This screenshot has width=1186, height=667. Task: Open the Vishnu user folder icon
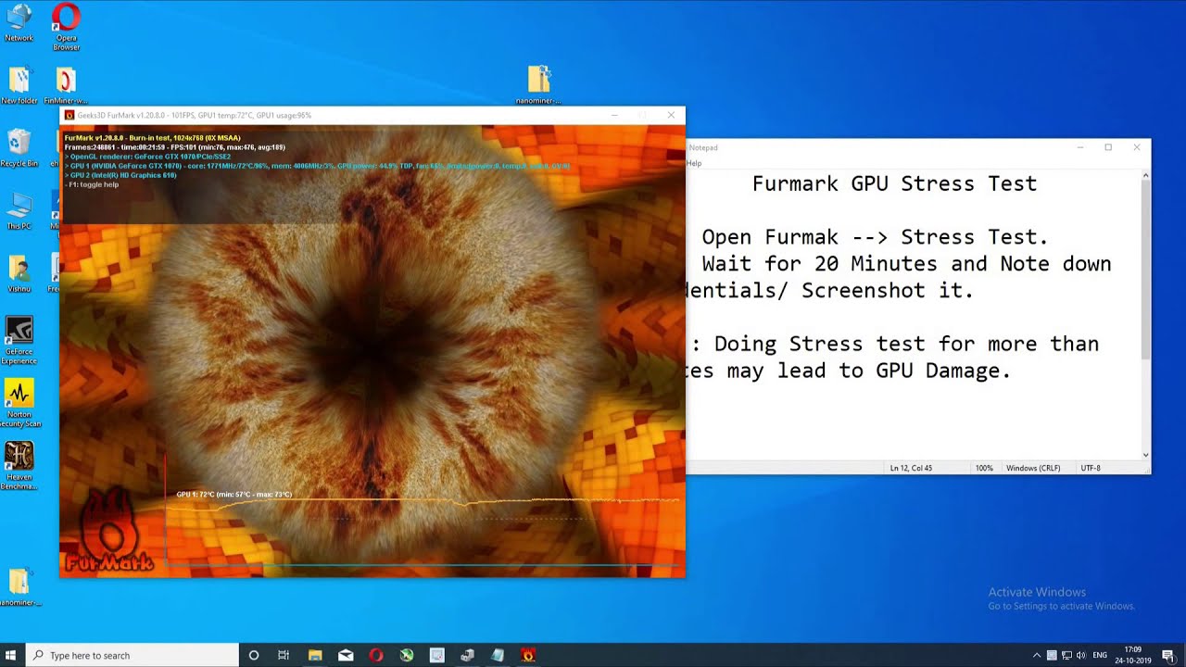[19, 272]
